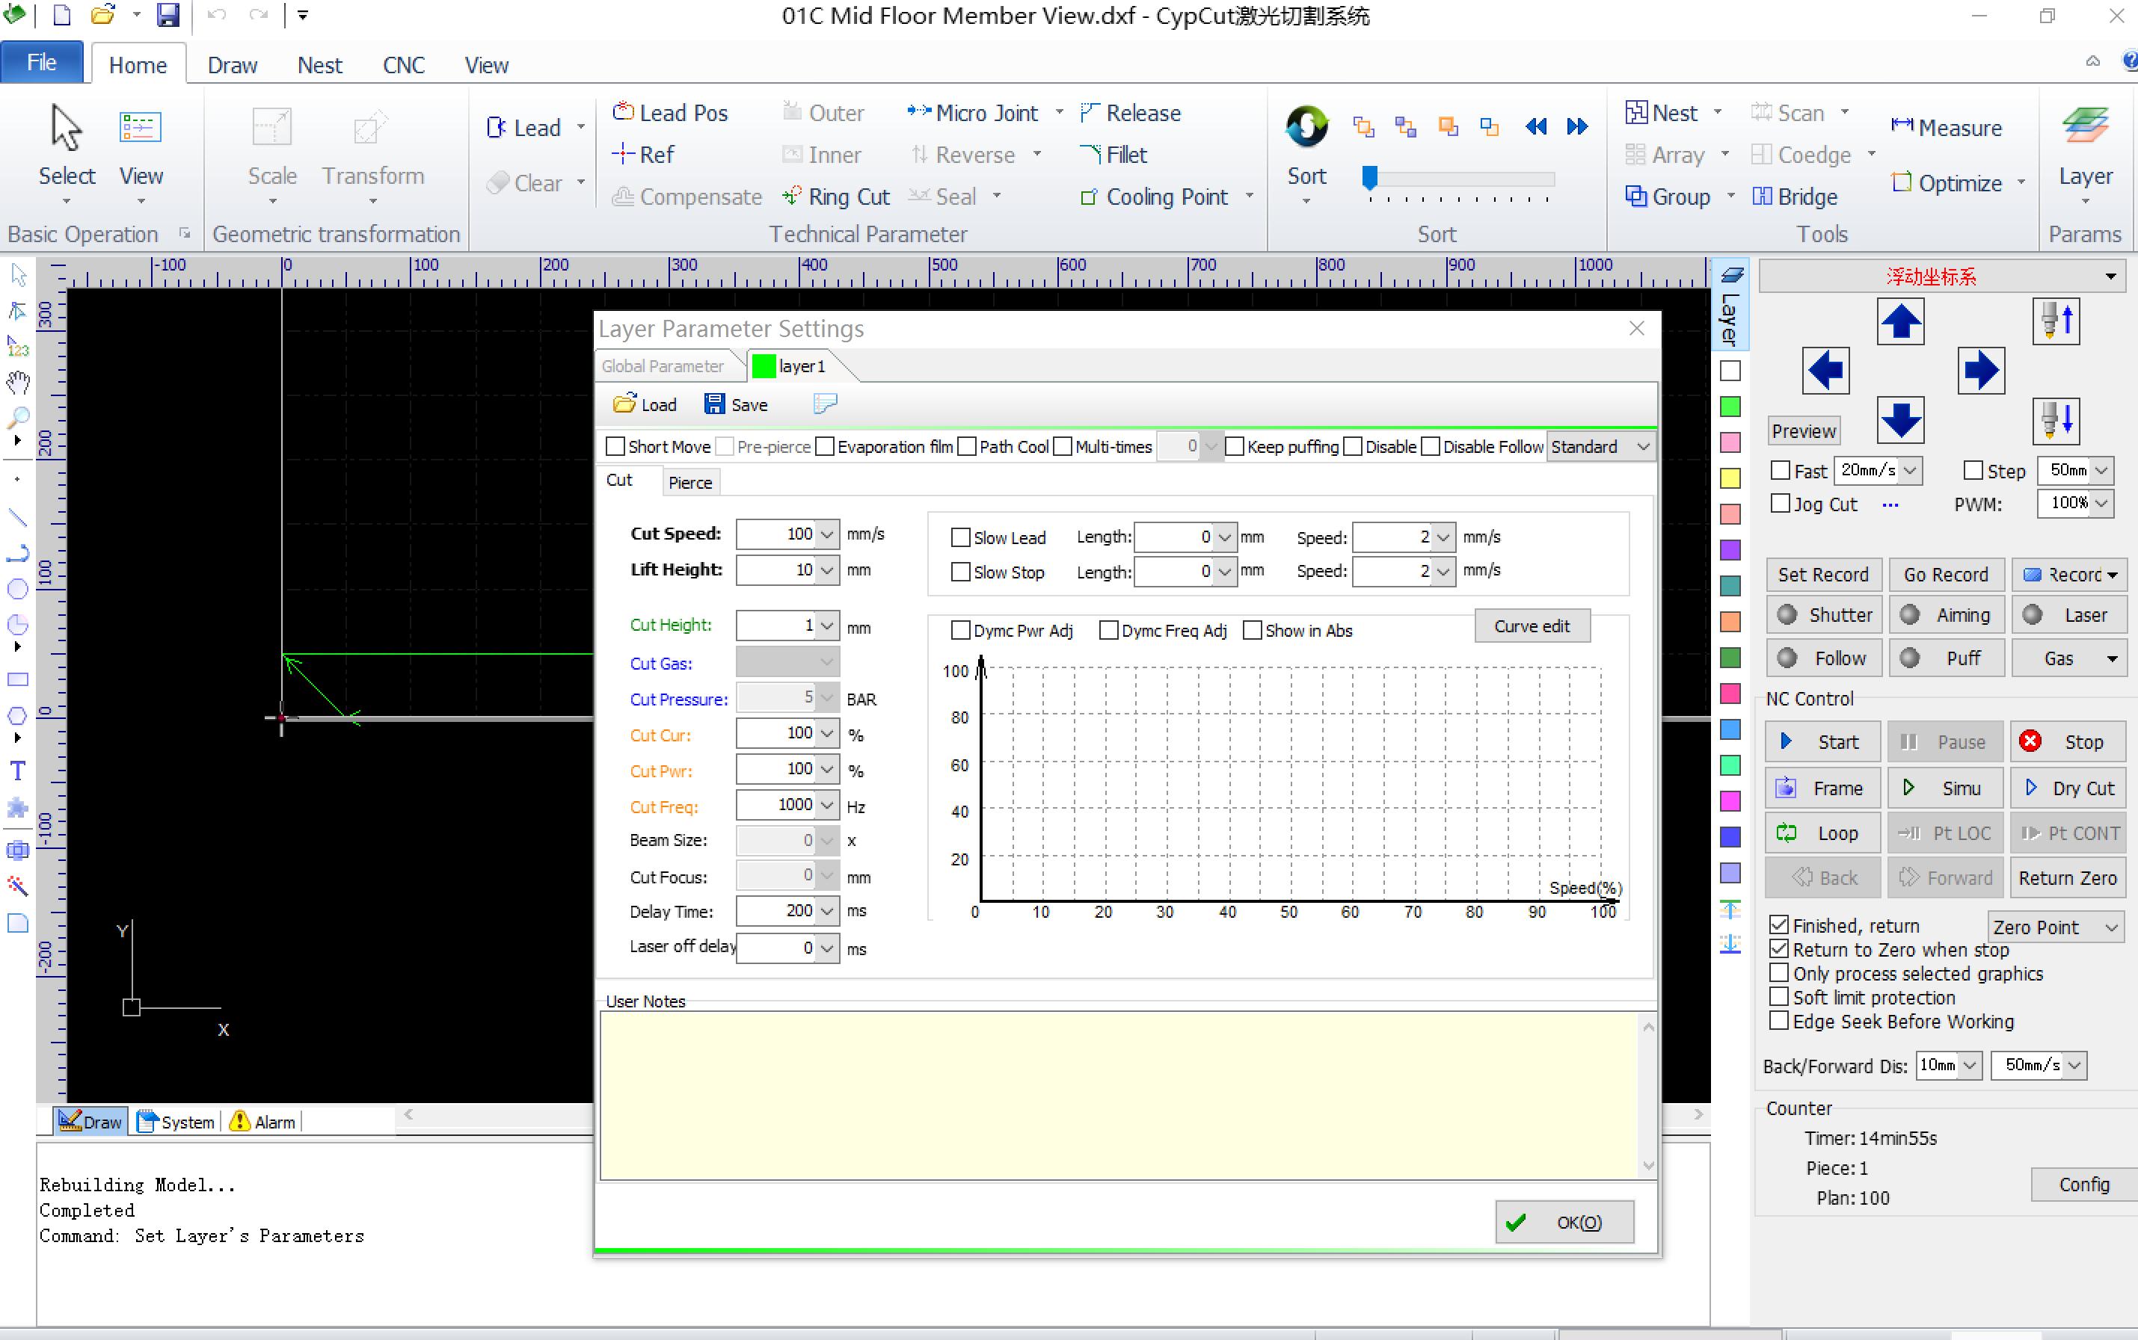Image resolution: width=2138 pixels, height=1340 pixels.
Task: Adjust the Sort slider handle
Action: tap(1369, 177)
